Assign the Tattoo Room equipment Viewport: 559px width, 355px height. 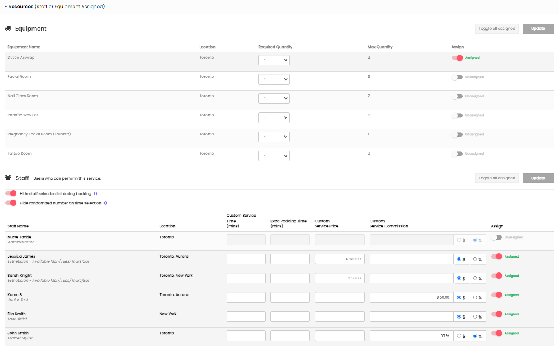click(x=457, y=154)
